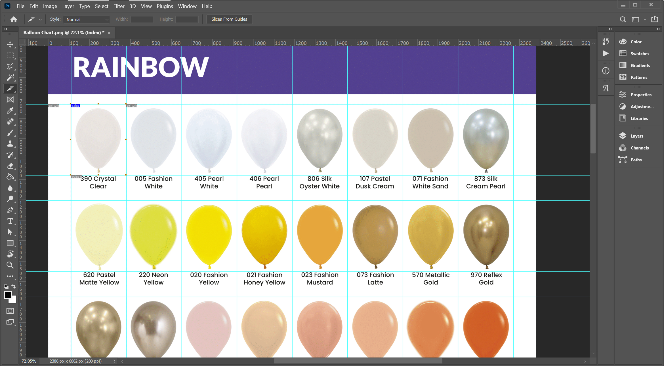The image size is (664, 366).
Task: Click the Slices From Guides button
Action: (229, 19)
